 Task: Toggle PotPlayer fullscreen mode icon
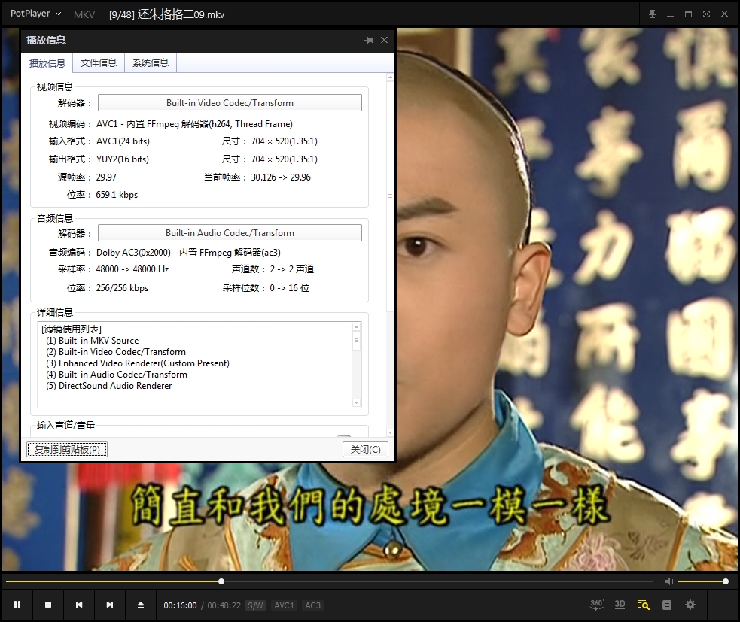pos(706,14)
